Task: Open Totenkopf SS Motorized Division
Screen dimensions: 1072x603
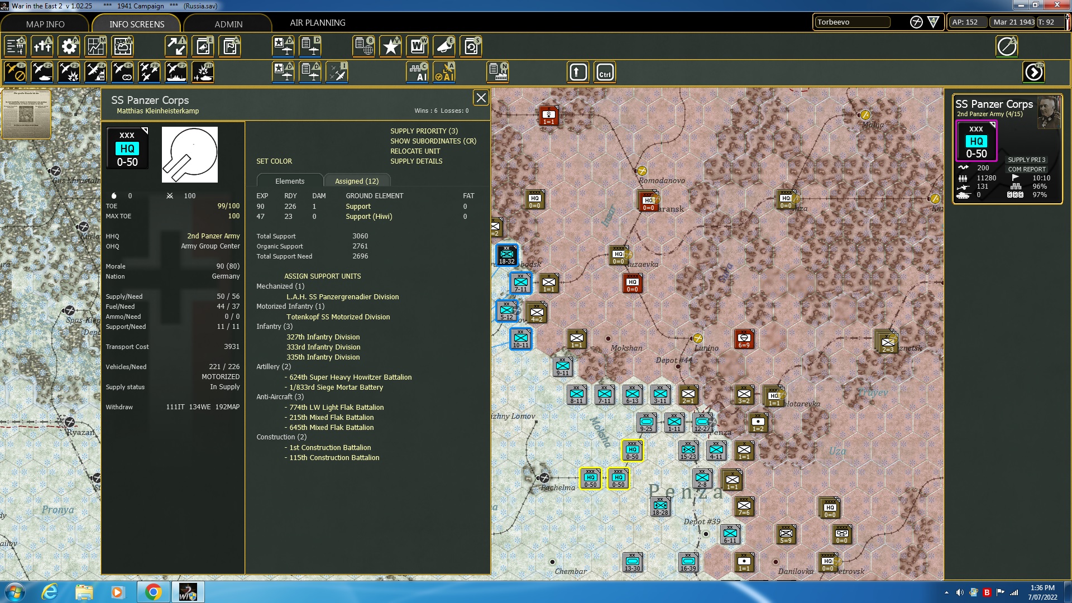Action: coord(338,317)
